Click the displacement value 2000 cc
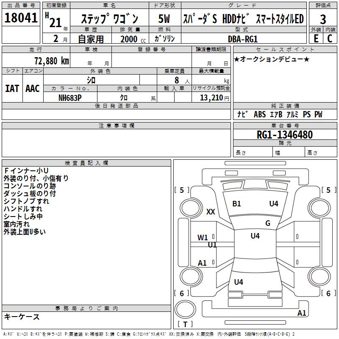This screenshot has height=339, width=339. pos(133,39)
